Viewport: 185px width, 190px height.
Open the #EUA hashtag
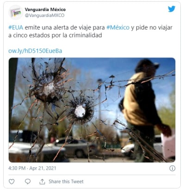[16, 27]
